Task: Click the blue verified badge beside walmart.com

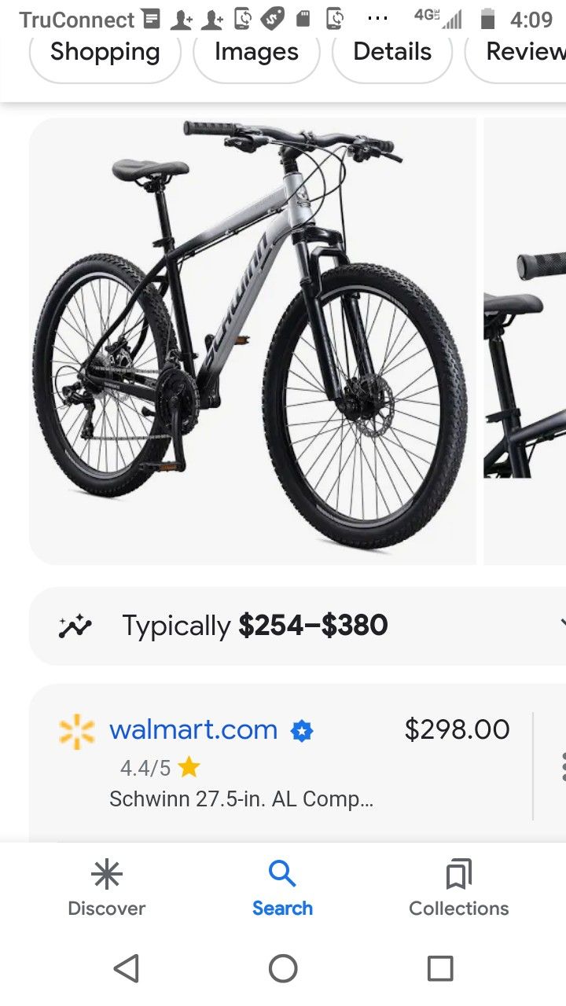Action: coord(302,732)
